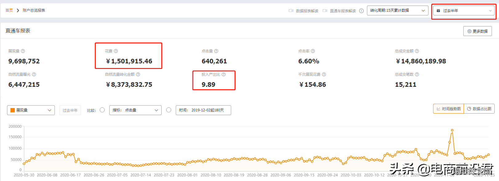
Task: Click 总成交金额 value ¥14,860,189.98
Action: (x=421, y=61)
